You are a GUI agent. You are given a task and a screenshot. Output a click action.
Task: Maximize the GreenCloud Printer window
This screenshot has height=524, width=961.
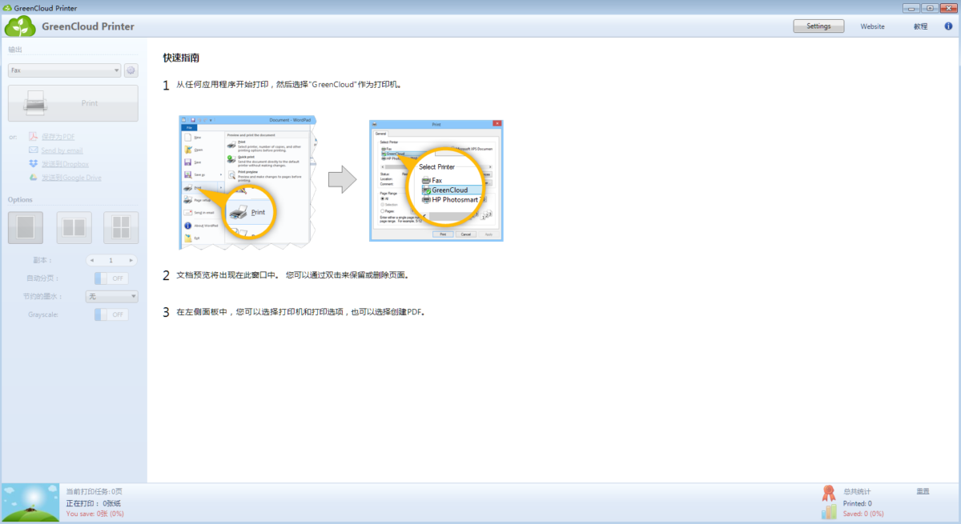click(x=930, y=8)
